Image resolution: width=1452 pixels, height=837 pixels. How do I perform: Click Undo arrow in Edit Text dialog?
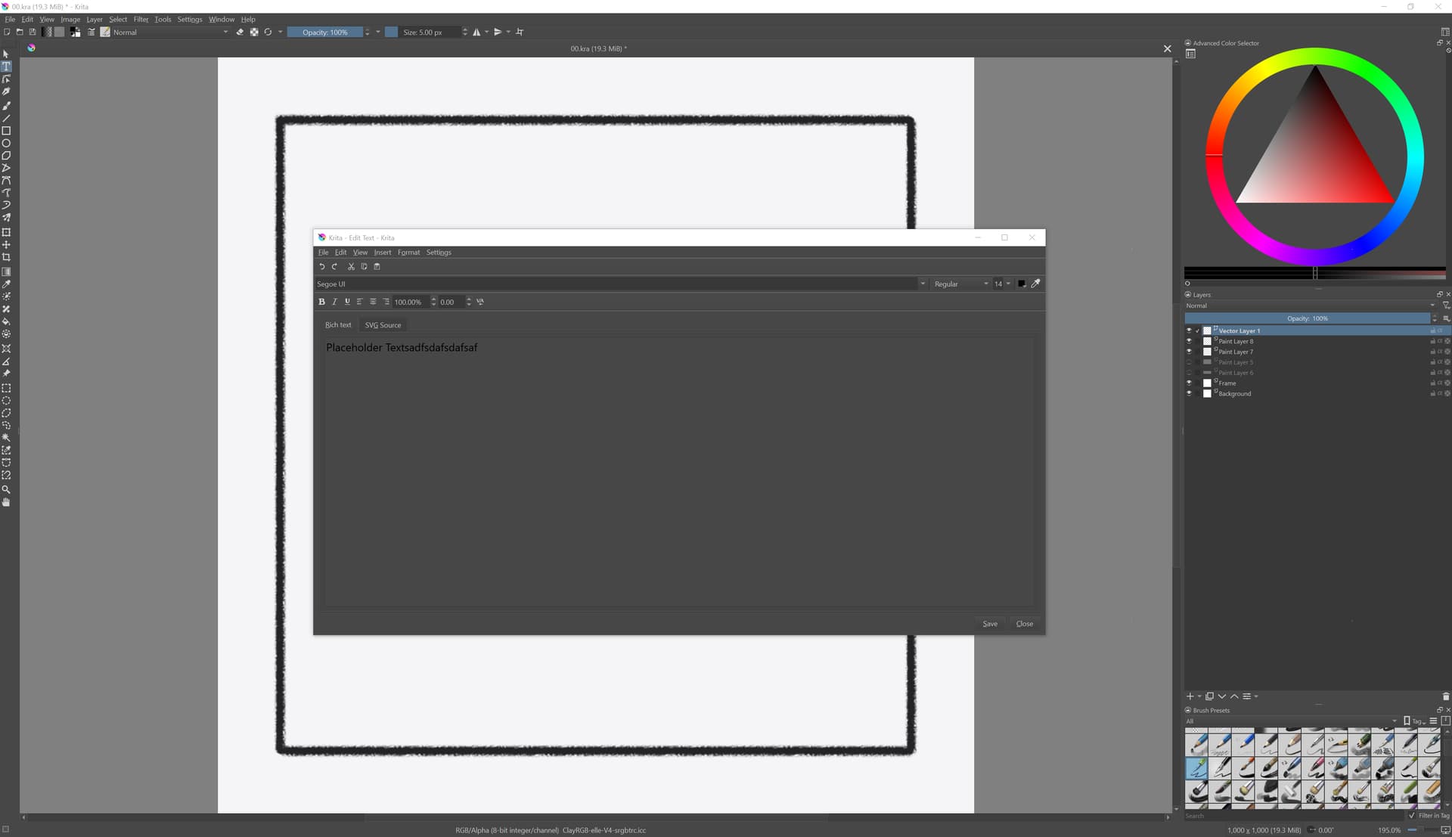[322, 267]
